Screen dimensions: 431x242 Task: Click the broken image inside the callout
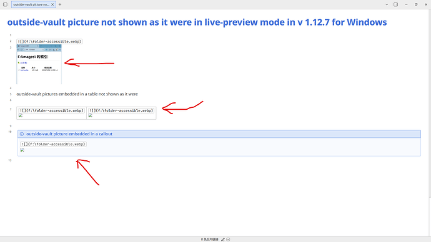pos(22,150)
